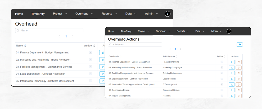This screenshot has height=109, width=262.
Task: Delete the Conceptual Design row
Action: (238, 90)
